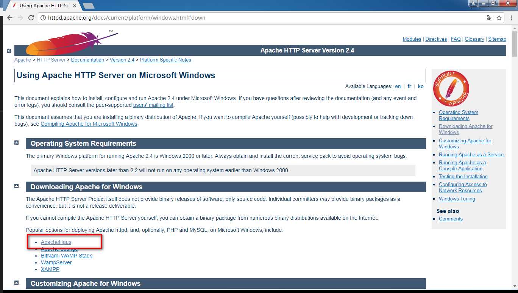Click the Apache breadcrumb link
The height and width of the screenshot is (293, 518).
click(x=23, y=60)
